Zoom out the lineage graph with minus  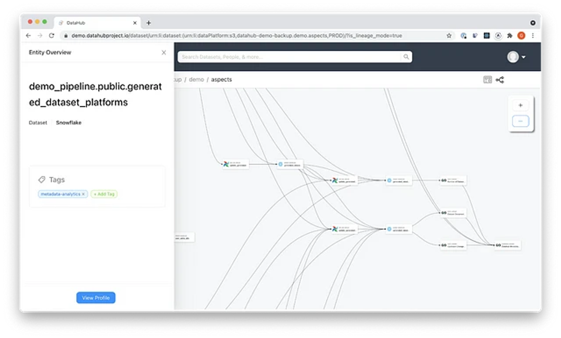tap(520, 121)
